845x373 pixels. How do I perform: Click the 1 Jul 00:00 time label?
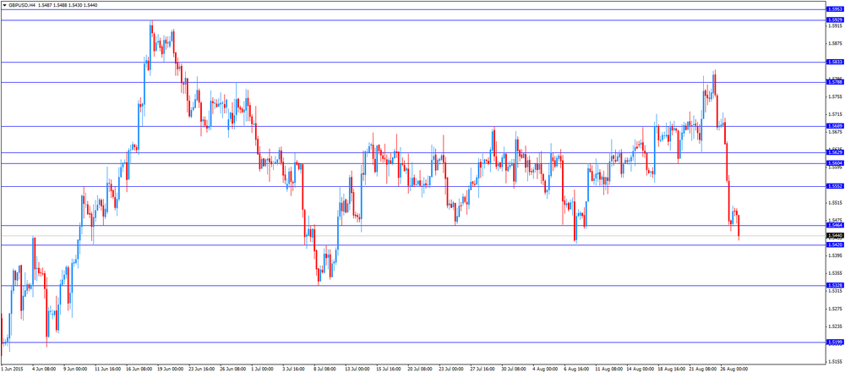pos(263,370)
